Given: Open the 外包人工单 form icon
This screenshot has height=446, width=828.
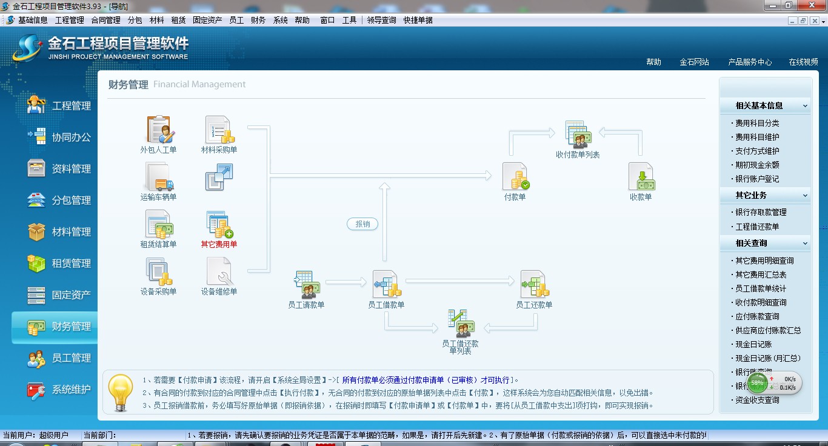Looking at the screenshot, I should click(161, 129).
